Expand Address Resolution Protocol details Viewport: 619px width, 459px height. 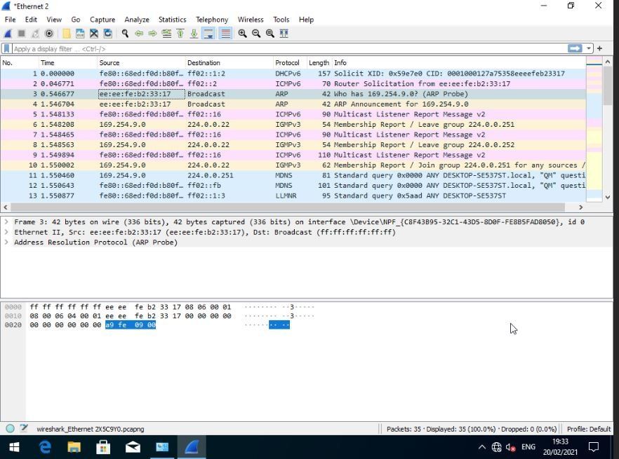coord(6,242)
